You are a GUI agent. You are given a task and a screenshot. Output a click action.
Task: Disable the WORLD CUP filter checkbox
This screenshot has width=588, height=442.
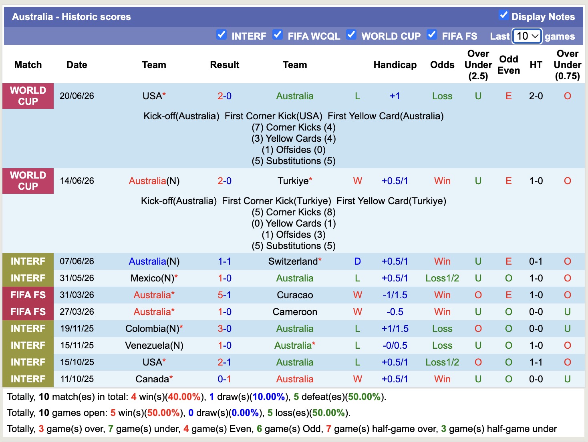(351, 35)
